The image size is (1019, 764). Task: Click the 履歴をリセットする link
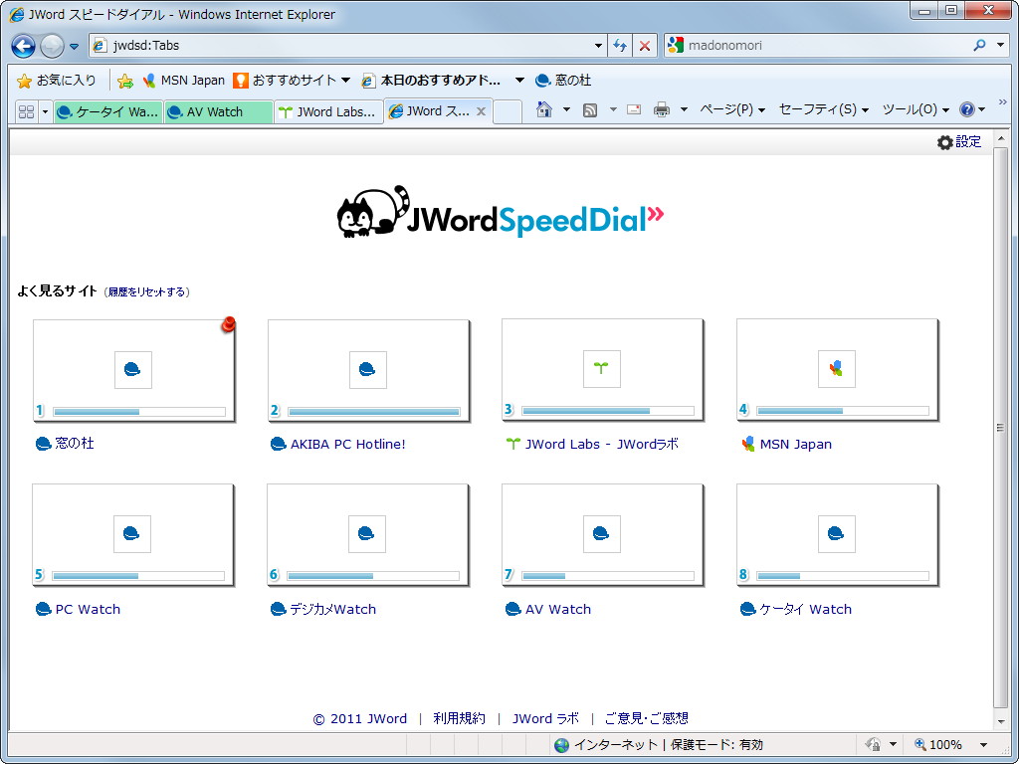pyautogui.click(x=146, y=291)
